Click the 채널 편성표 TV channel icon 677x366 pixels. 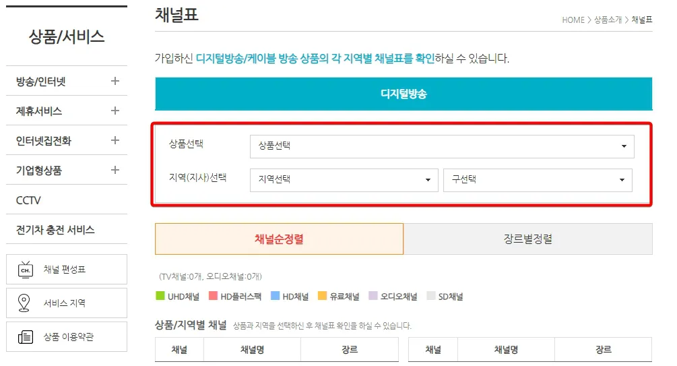(x=26, y=270)
